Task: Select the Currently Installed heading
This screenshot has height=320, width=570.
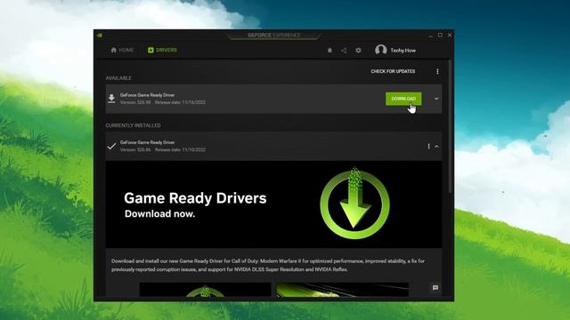Action: pos(133,125)
